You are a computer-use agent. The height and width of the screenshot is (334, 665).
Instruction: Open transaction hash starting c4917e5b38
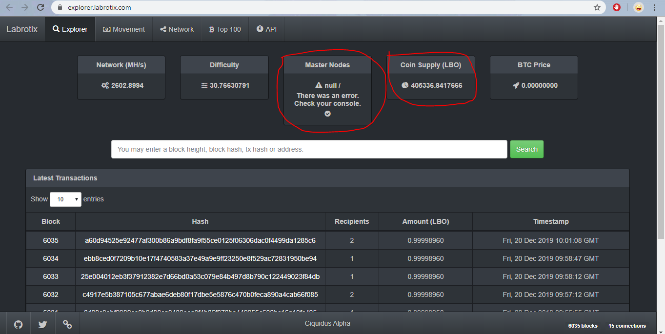click(200, 295)
